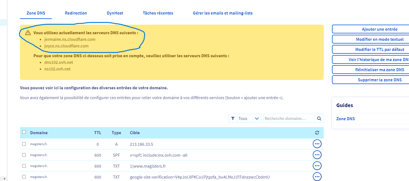Switch to the Redirection tab
409x181 pixels.
(76, 13)
